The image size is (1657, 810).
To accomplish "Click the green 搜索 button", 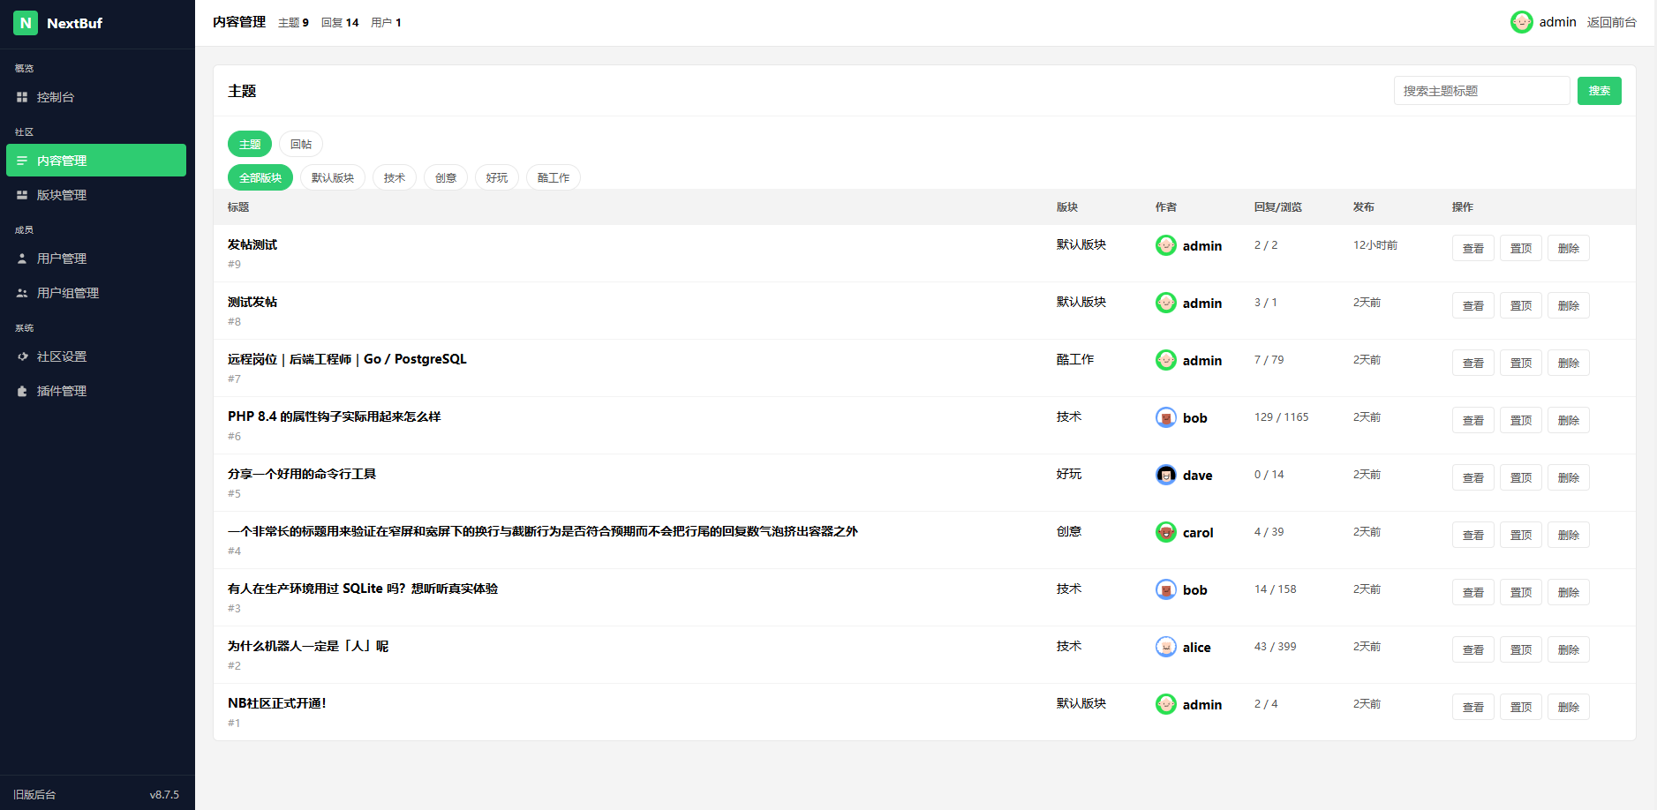I will coord(1599,91).
